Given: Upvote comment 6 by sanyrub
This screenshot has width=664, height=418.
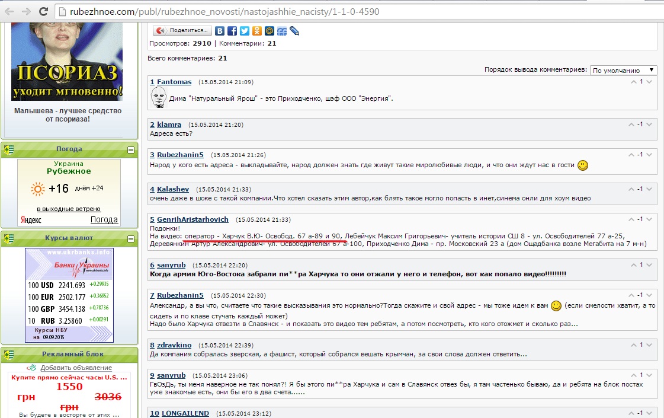Looking at the screenshot, I should (634, 265).
